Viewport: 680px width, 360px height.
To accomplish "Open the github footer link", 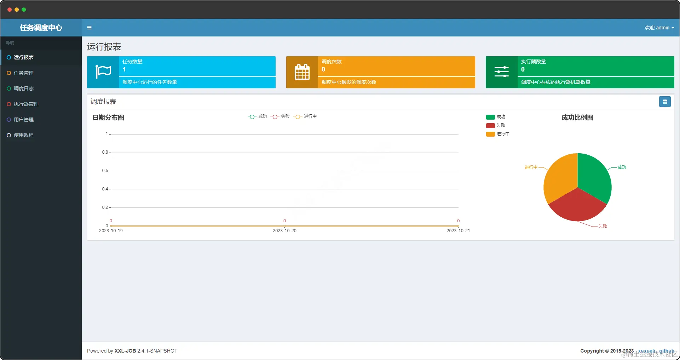I will (667, 351).
